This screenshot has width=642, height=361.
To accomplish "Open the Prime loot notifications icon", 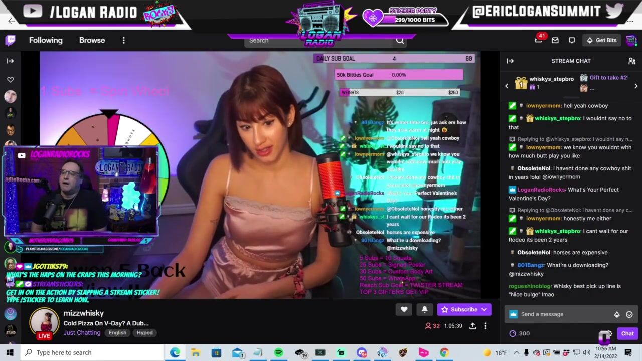I will point(538,40).
